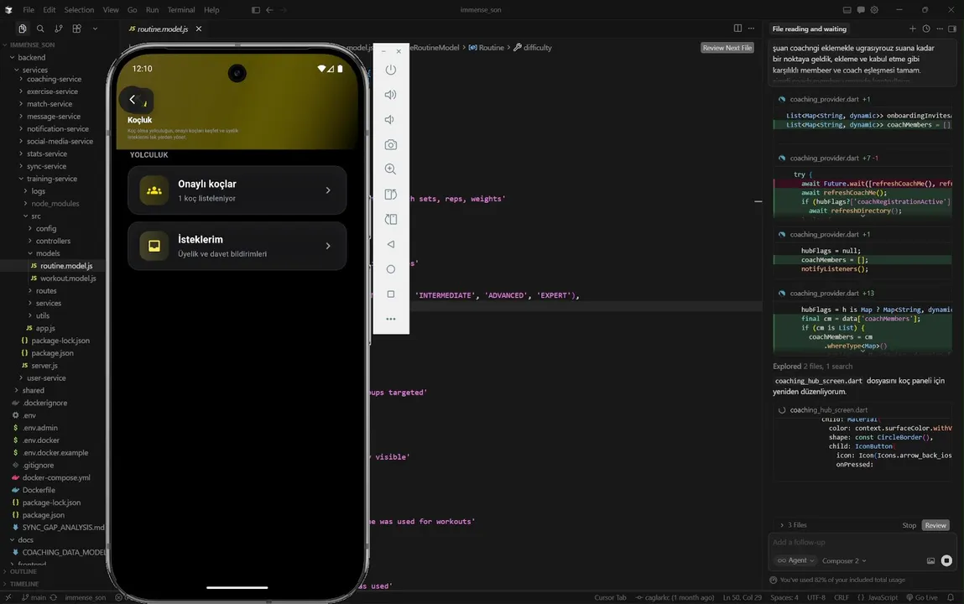Open editor more actions ellipsis

pyautogui.click(x=751, y=29)
